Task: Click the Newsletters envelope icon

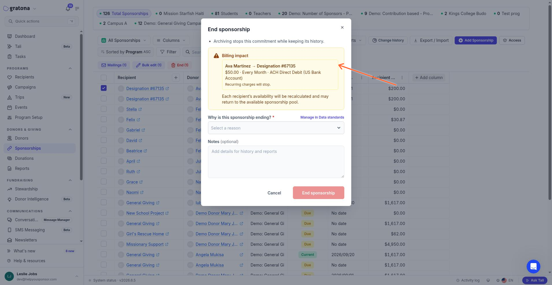Action: coord(10,240)
